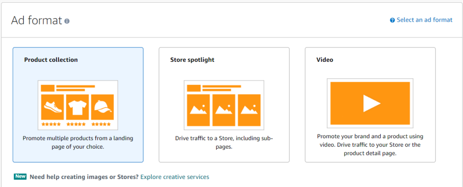Choose the Store spotlight ad format card
This screenshot has height=187, width=463.
[x=224, y=105]
